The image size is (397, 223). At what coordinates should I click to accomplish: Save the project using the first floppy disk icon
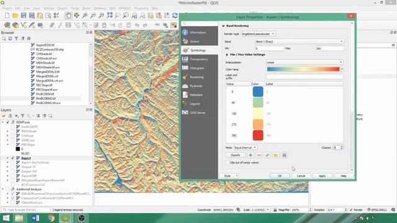(x=24, y=15)
